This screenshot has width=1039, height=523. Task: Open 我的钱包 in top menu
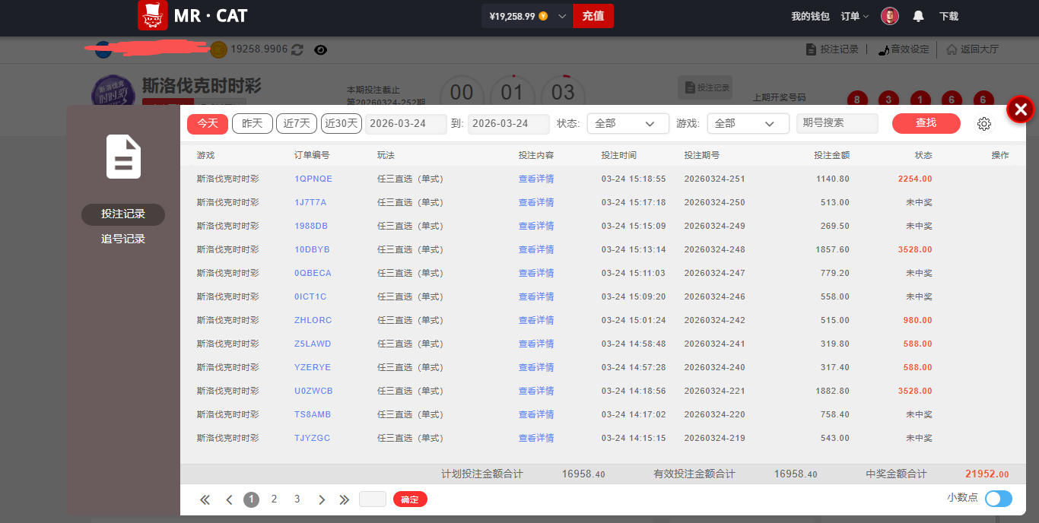pos(810,16)
